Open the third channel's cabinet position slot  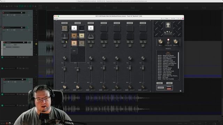coord(91,36)
